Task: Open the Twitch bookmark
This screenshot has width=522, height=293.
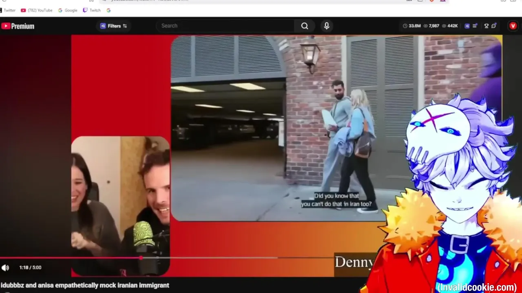Action: point(92,10)
